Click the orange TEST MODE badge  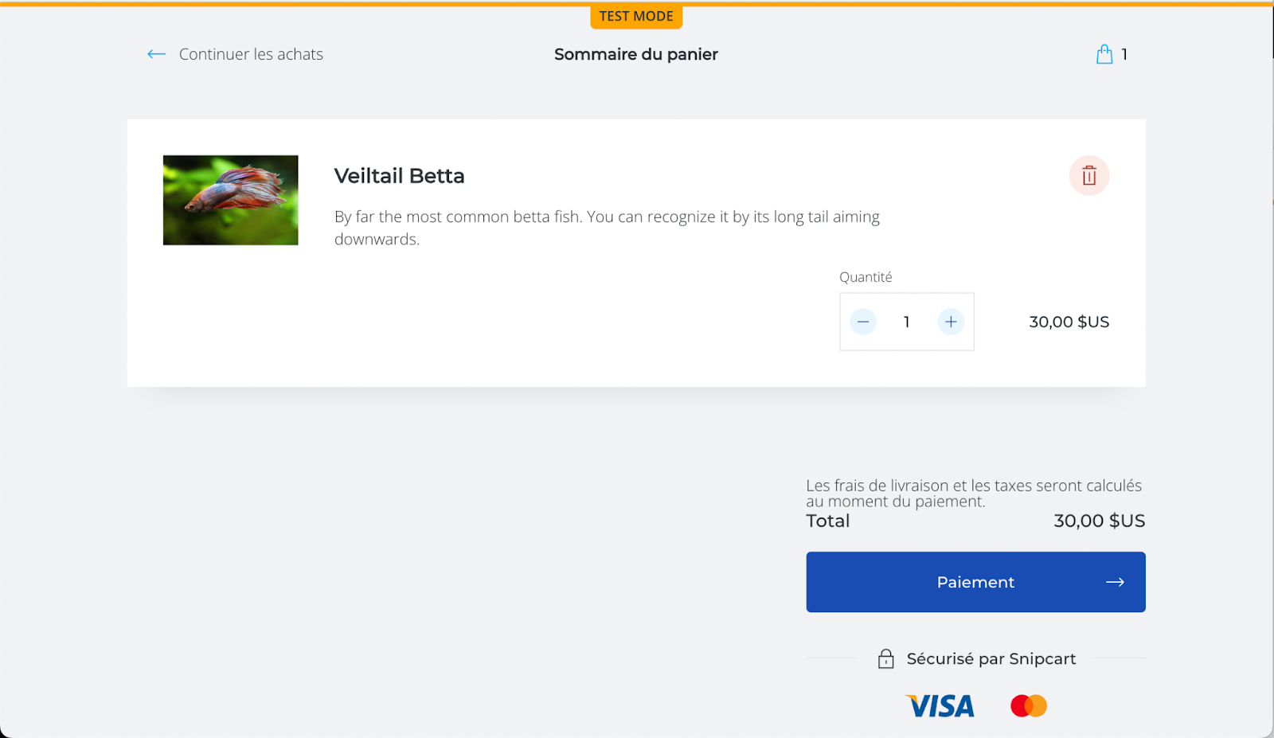pyautogui.click(x=636, y=16)
